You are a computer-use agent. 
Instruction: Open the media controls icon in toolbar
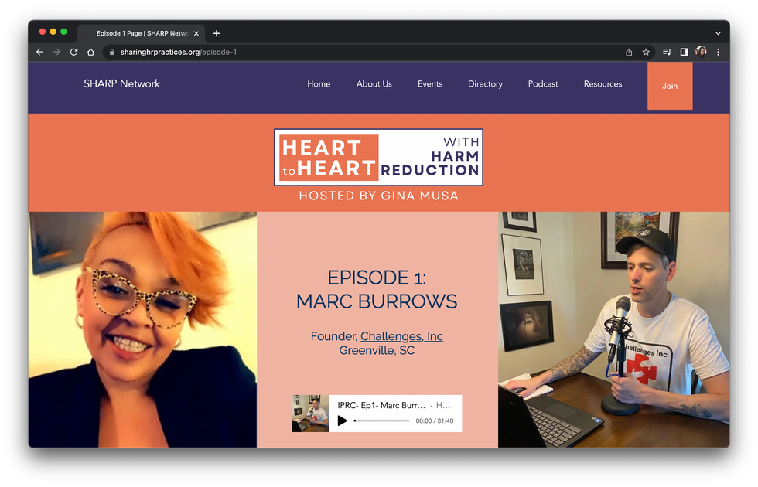coord(667,52)
